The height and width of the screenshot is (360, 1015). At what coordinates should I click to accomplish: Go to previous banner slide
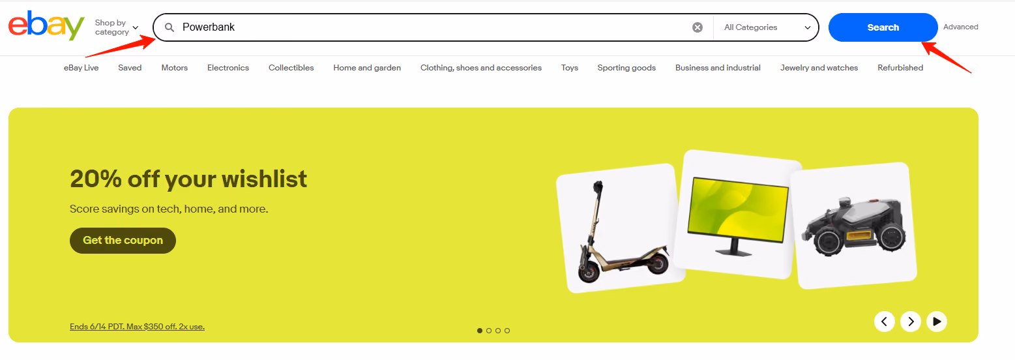(x=884, y=322)
